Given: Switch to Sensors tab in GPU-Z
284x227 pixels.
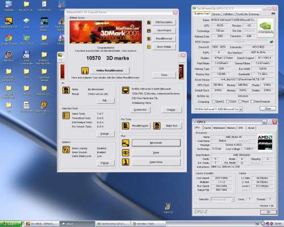Looking at the screenshot, I should coord(216,14).
